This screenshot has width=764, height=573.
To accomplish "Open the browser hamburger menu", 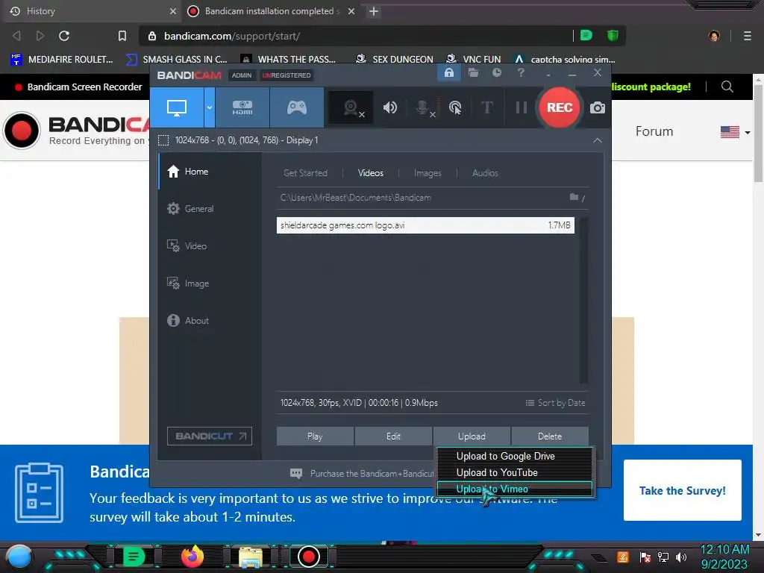I will 747,36.
